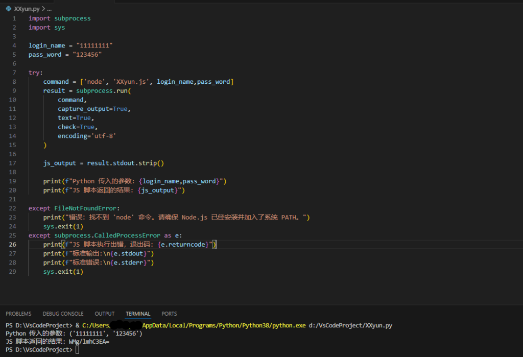Click line number 1 in the gutter
This screenshot has width=523, height=357.
point(14,18)
